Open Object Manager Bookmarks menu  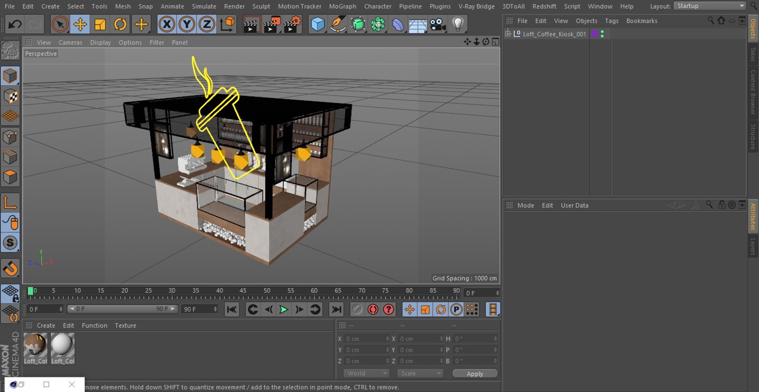pos(642,21)
